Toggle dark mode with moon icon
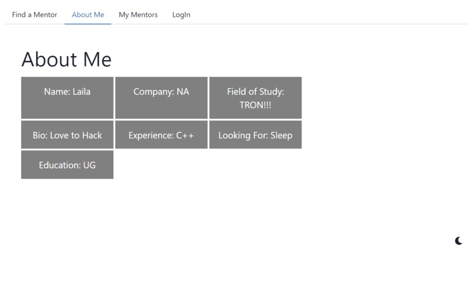This screenshot has width=471, height=294. [458, 240]
